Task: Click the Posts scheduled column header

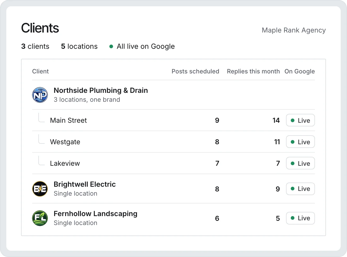Action: [195, 71]
